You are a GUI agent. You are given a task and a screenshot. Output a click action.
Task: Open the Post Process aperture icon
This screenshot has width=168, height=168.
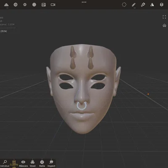34,5
